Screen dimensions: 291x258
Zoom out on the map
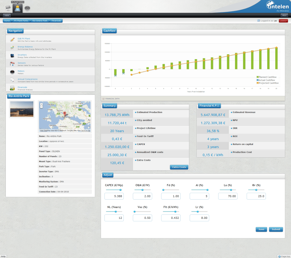[42, 107]
